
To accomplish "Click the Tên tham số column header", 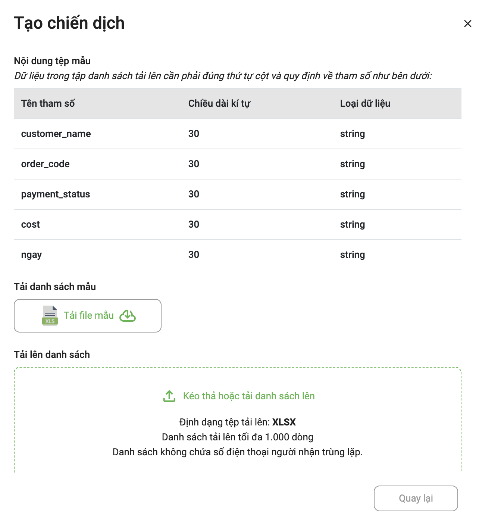I will [x=48, y=103].
